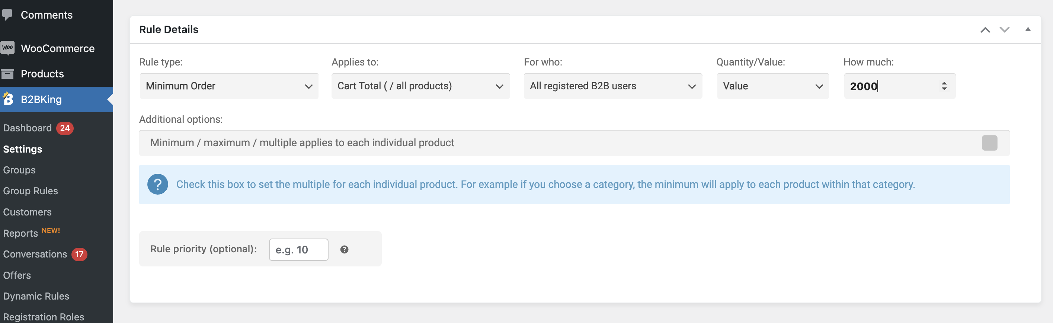Move Rule Details panel down
This screenshot has height=323, width=1053.
point(1004,30)
